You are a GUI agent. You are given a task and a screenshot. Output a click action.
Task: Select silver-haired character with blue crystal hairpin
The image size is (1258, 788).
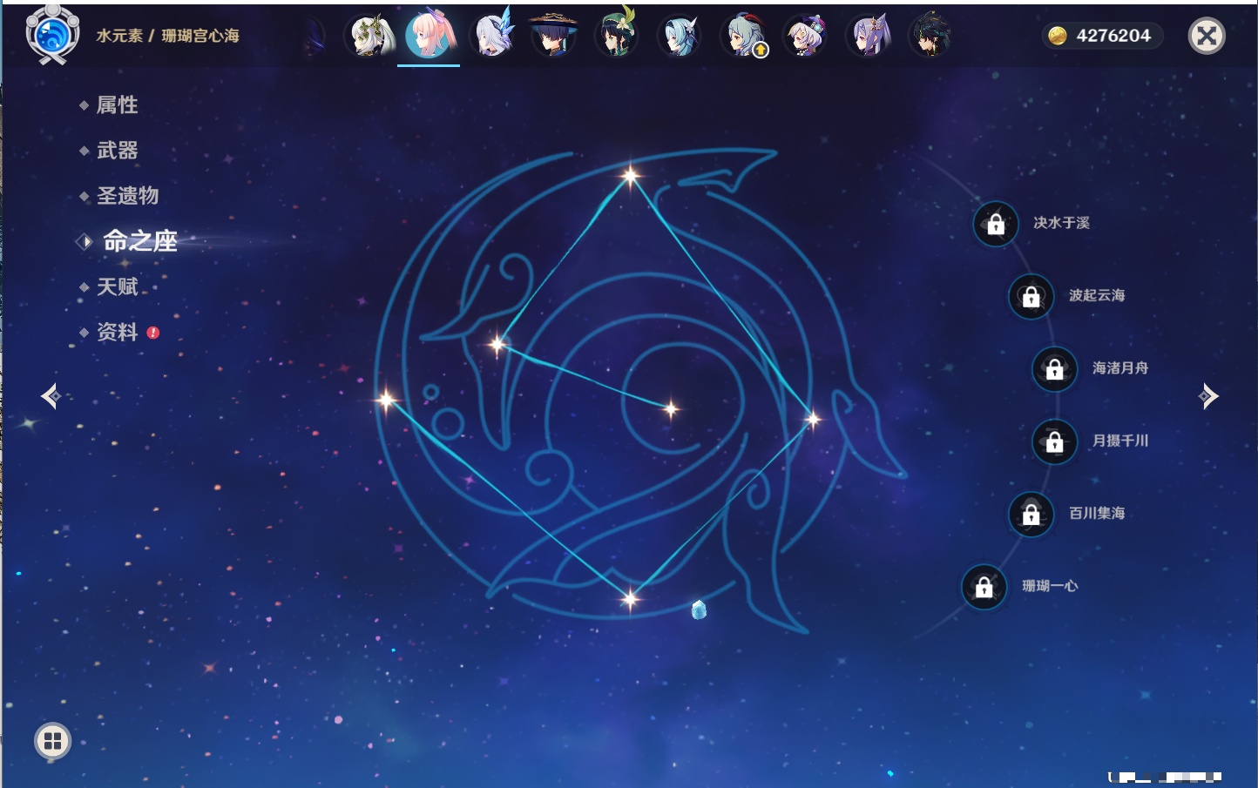[x=493, y=36]
